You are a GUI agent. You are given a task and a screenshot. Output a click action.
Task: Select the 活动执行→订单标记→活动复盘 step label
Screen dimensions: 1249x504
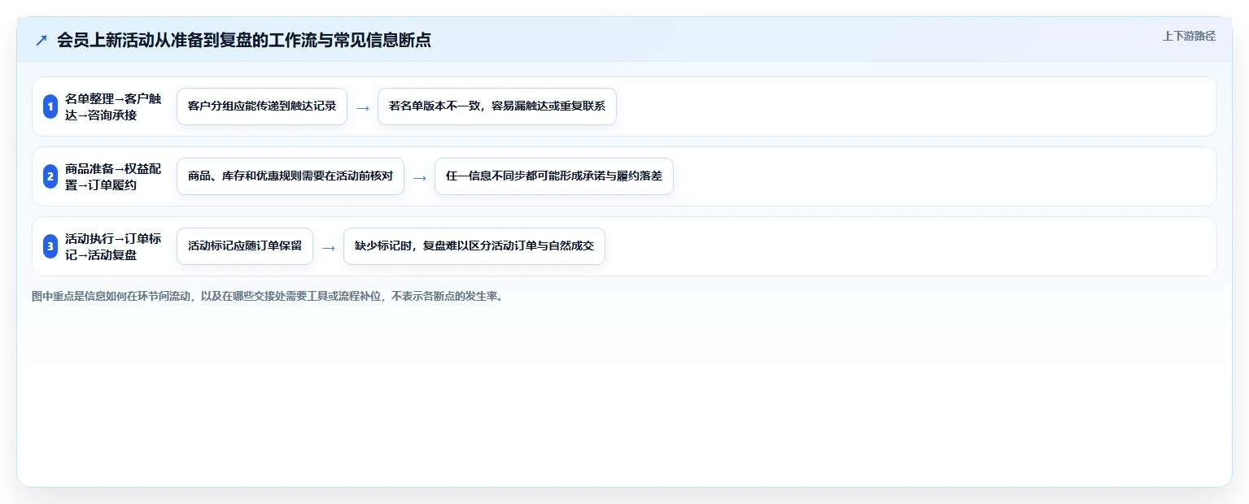click(113, 246)
